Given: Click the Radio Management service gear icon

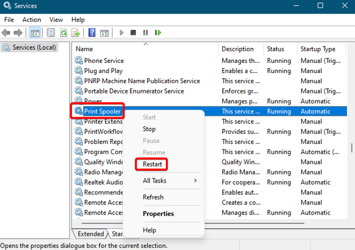Looking at the screenshot, I should tap(79, 171).
